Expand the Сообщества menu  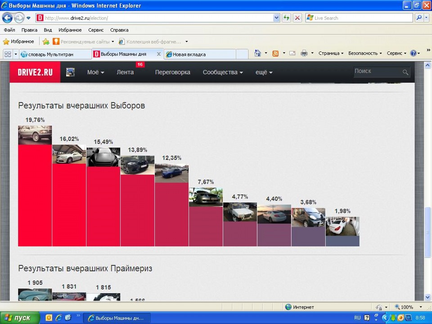click(x=223, y=72)
